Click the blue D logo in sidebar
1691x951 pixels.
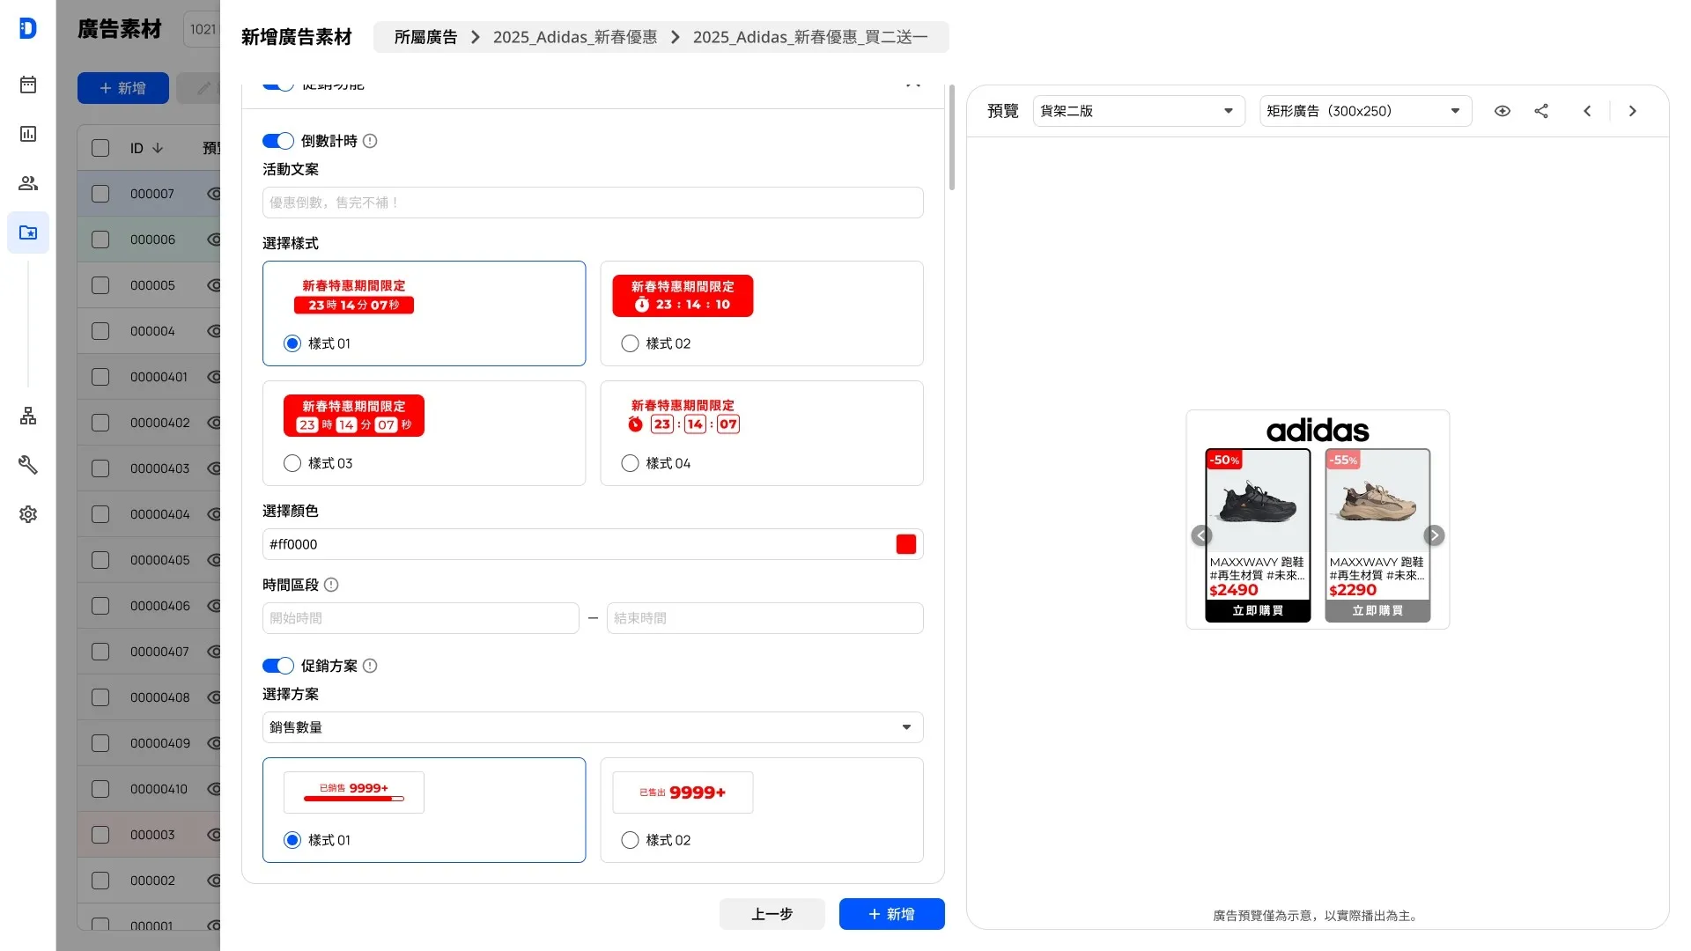tap(28, 28)
